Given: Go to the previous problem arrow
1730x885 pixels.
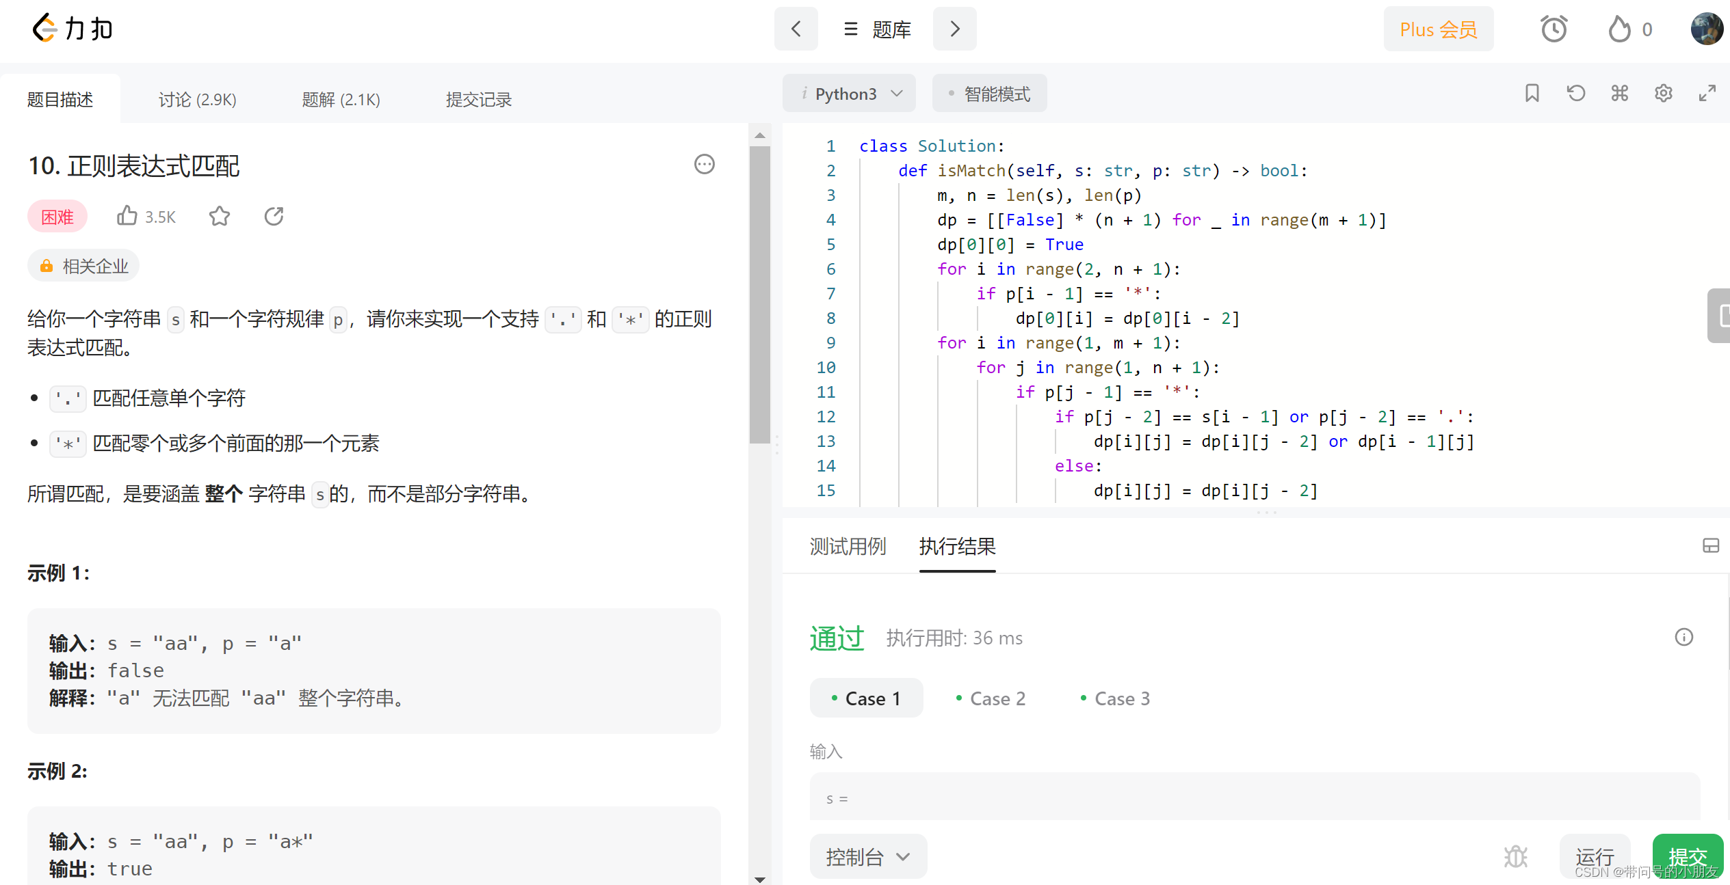Looking at the screenshot, I should click(x=796, y=29).
